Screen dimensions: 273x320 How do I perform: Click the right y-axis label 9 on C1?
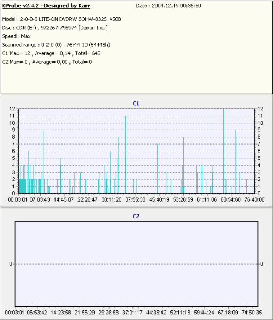[x=259, y=130]
